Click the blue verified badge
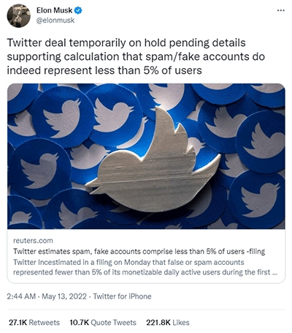292x333 pixels. [x=78, y=10]
